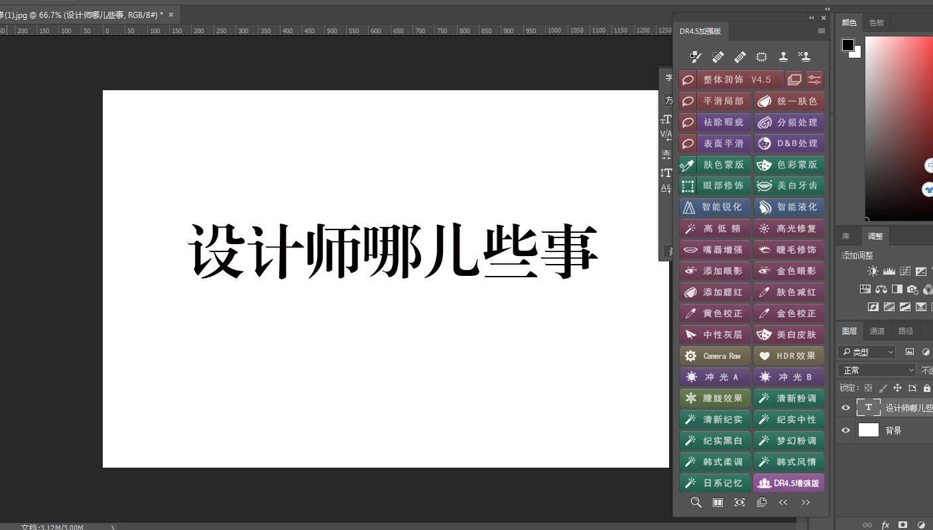Expand the DR4.5 panel menu icon
Image resolution: width=933 pixels, height=530 pixels.
click(821, 31)
